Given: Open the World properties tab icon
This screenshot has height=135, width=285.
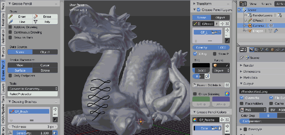Looking at the screenshot, I should coord(267,50).
